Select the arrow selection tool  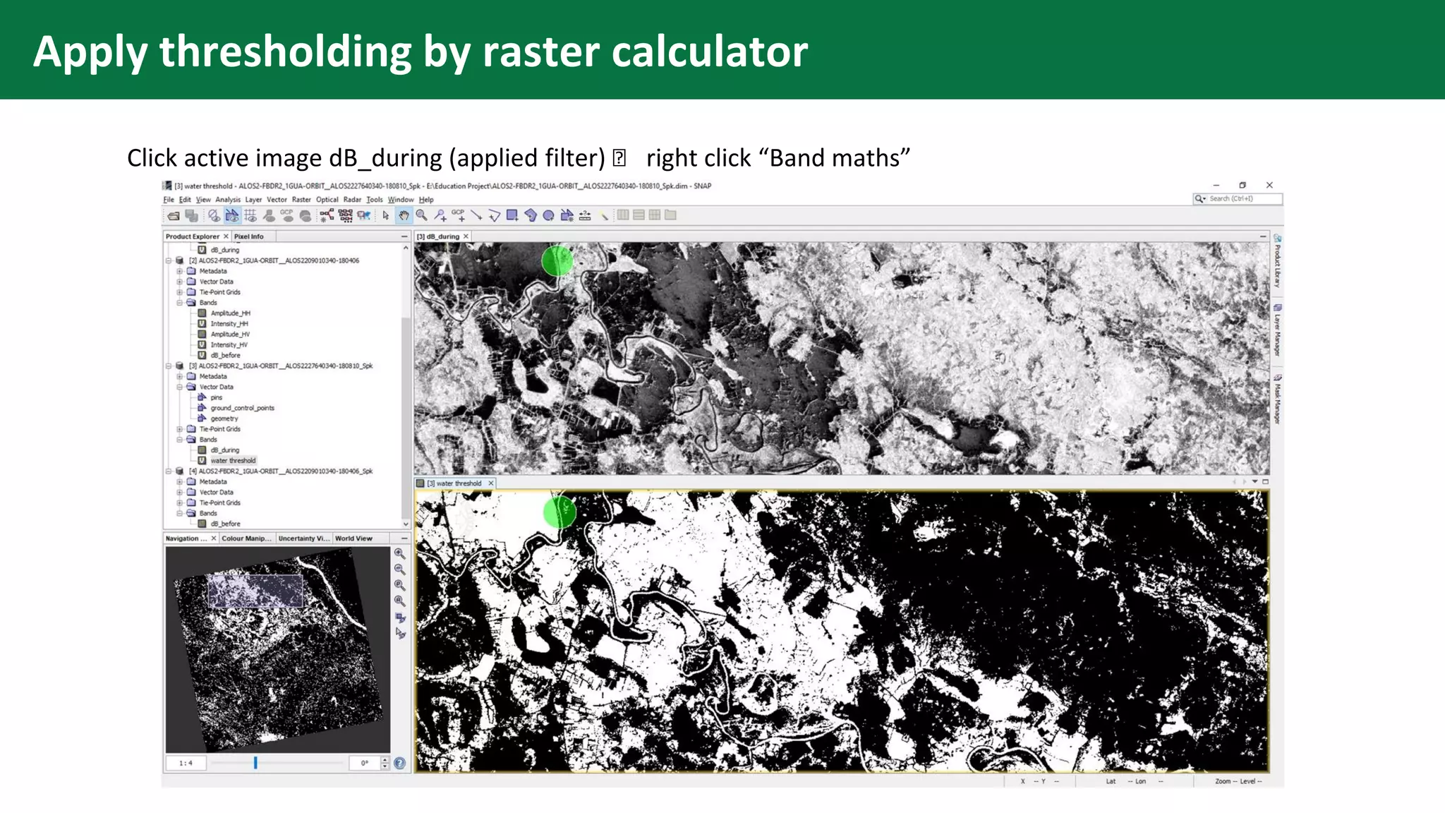coord(386,216)
